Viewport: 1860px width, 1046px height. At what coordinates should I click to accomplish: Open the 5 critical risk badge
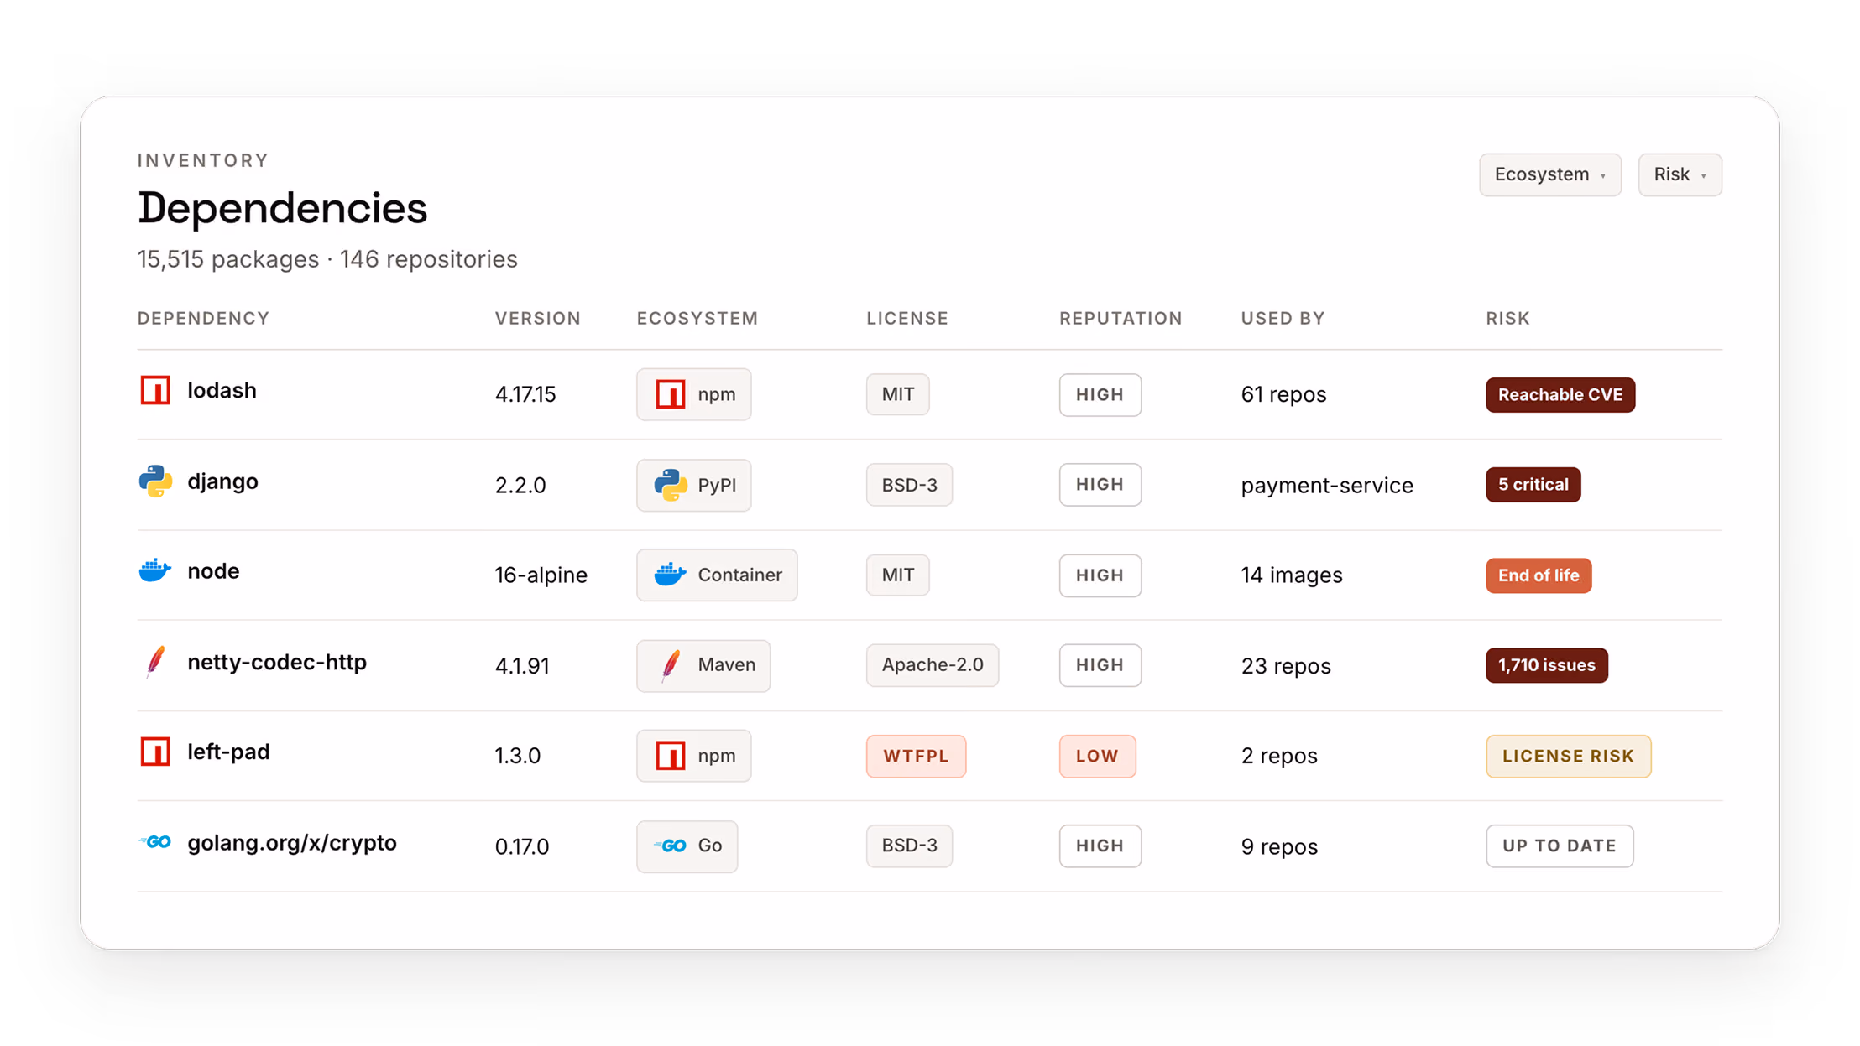[x=1533, y=485]
